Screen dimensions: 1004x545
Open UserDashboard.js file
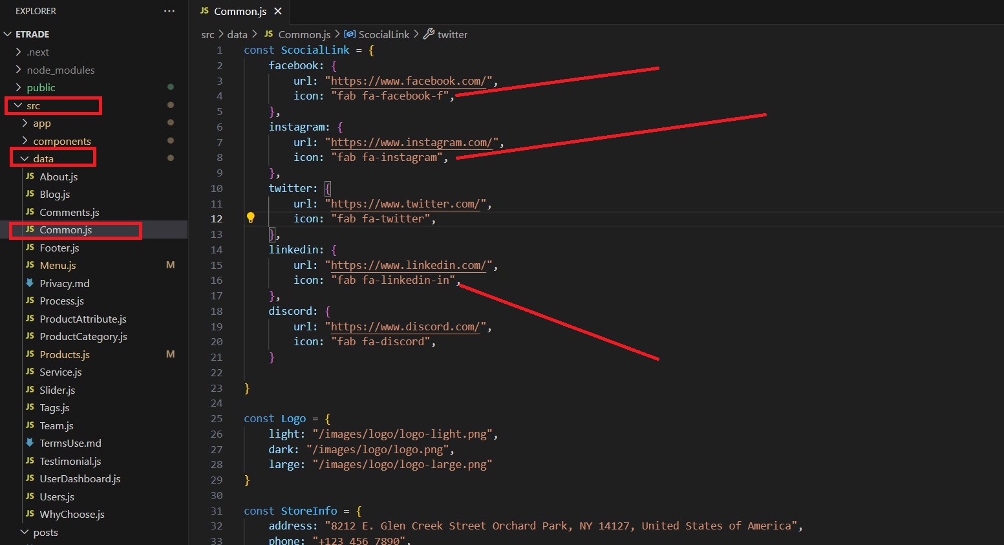tap(80, 478)
